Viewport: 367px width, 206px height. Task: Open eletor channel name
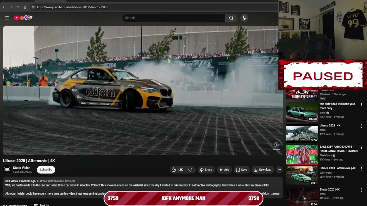pyautogui.click(x=323, y=113)
